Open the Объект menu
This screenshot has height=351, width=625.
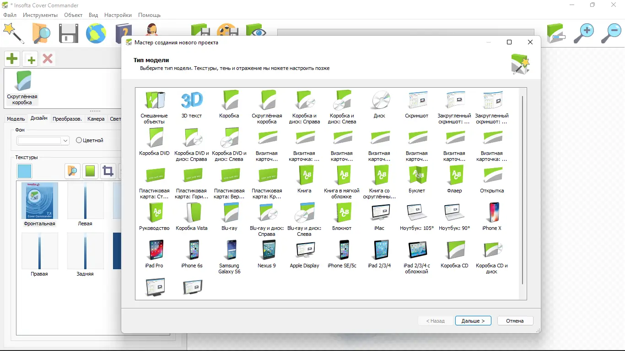pyautogui.click(x=73, y=15)
